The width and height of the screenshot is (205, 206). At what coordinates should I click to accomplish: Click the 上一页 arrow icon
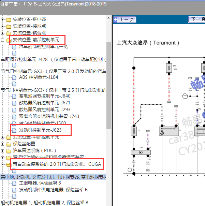(116, 19)
